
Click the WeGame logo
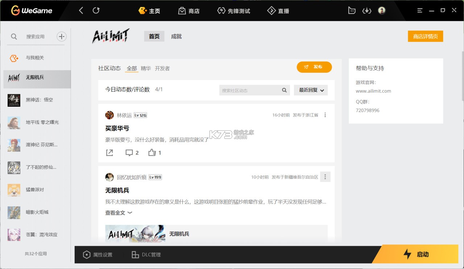click(32, 10)
